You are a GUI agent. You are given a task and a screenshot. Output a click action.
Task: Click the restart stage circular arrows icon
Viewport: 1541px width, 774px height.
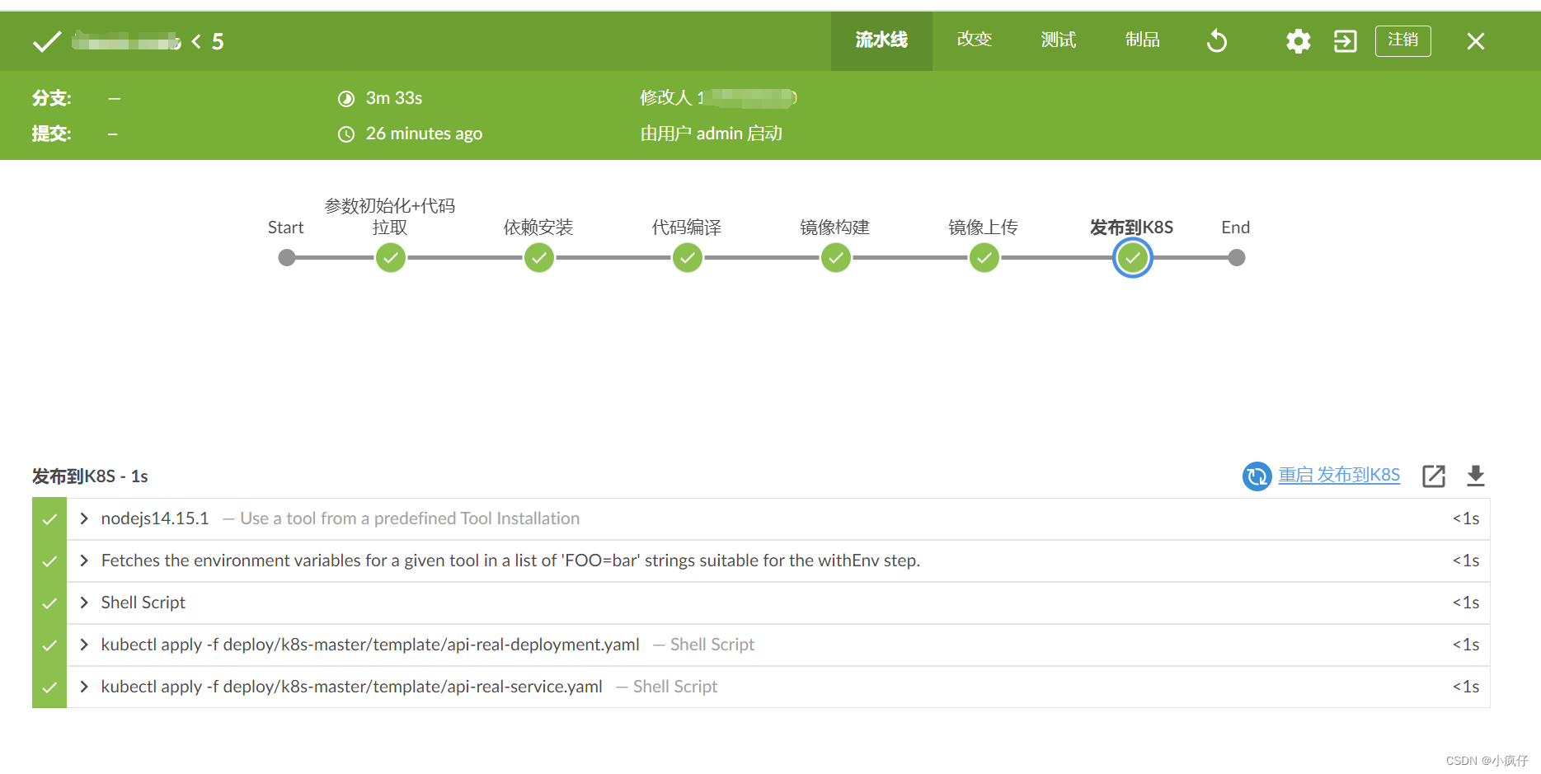1257,476
